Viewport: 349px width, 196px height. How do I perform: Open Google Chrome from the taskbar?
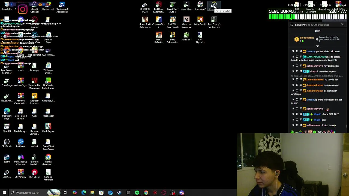coord(146,193)
